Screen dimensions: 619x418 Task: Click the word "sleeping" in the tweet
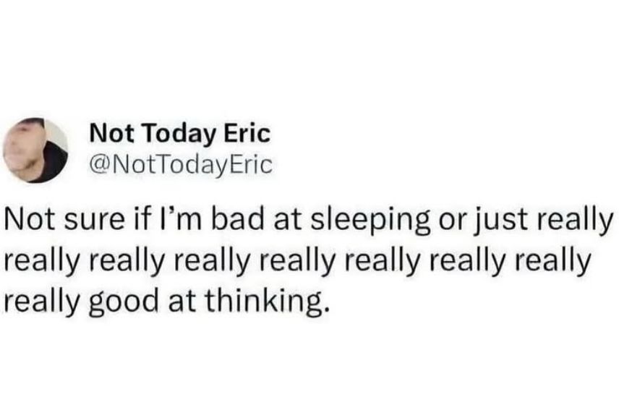coord(370,221)
